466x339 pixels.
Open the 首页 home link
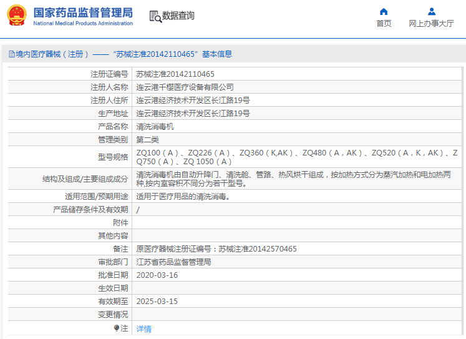(x=384, y=24)
